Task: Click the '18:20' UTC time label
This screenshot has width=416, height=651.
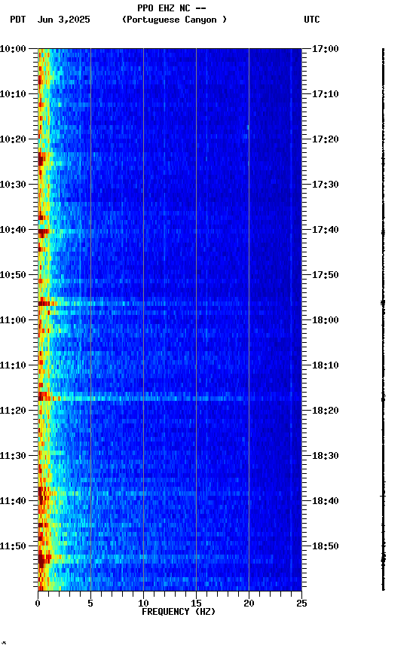Action: point(326,411)
